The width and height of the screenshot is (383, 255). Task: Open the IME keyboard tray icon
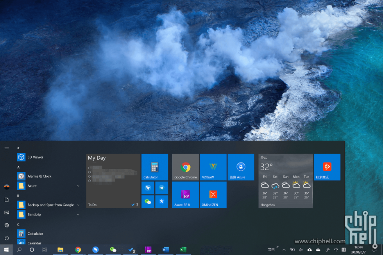tap(344, 250)
